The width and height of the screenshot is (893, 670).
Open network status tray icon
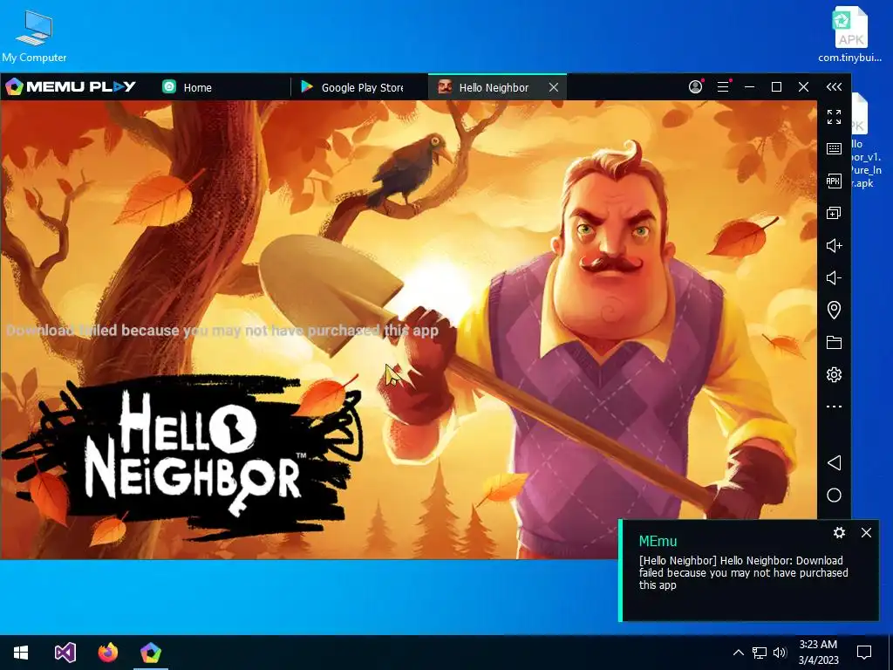tap(760, 653)
